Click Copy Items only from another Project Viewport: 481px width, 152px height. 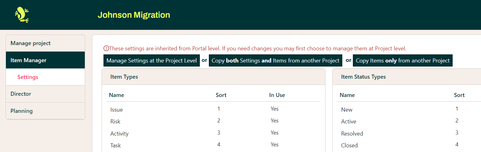[402, 61]
